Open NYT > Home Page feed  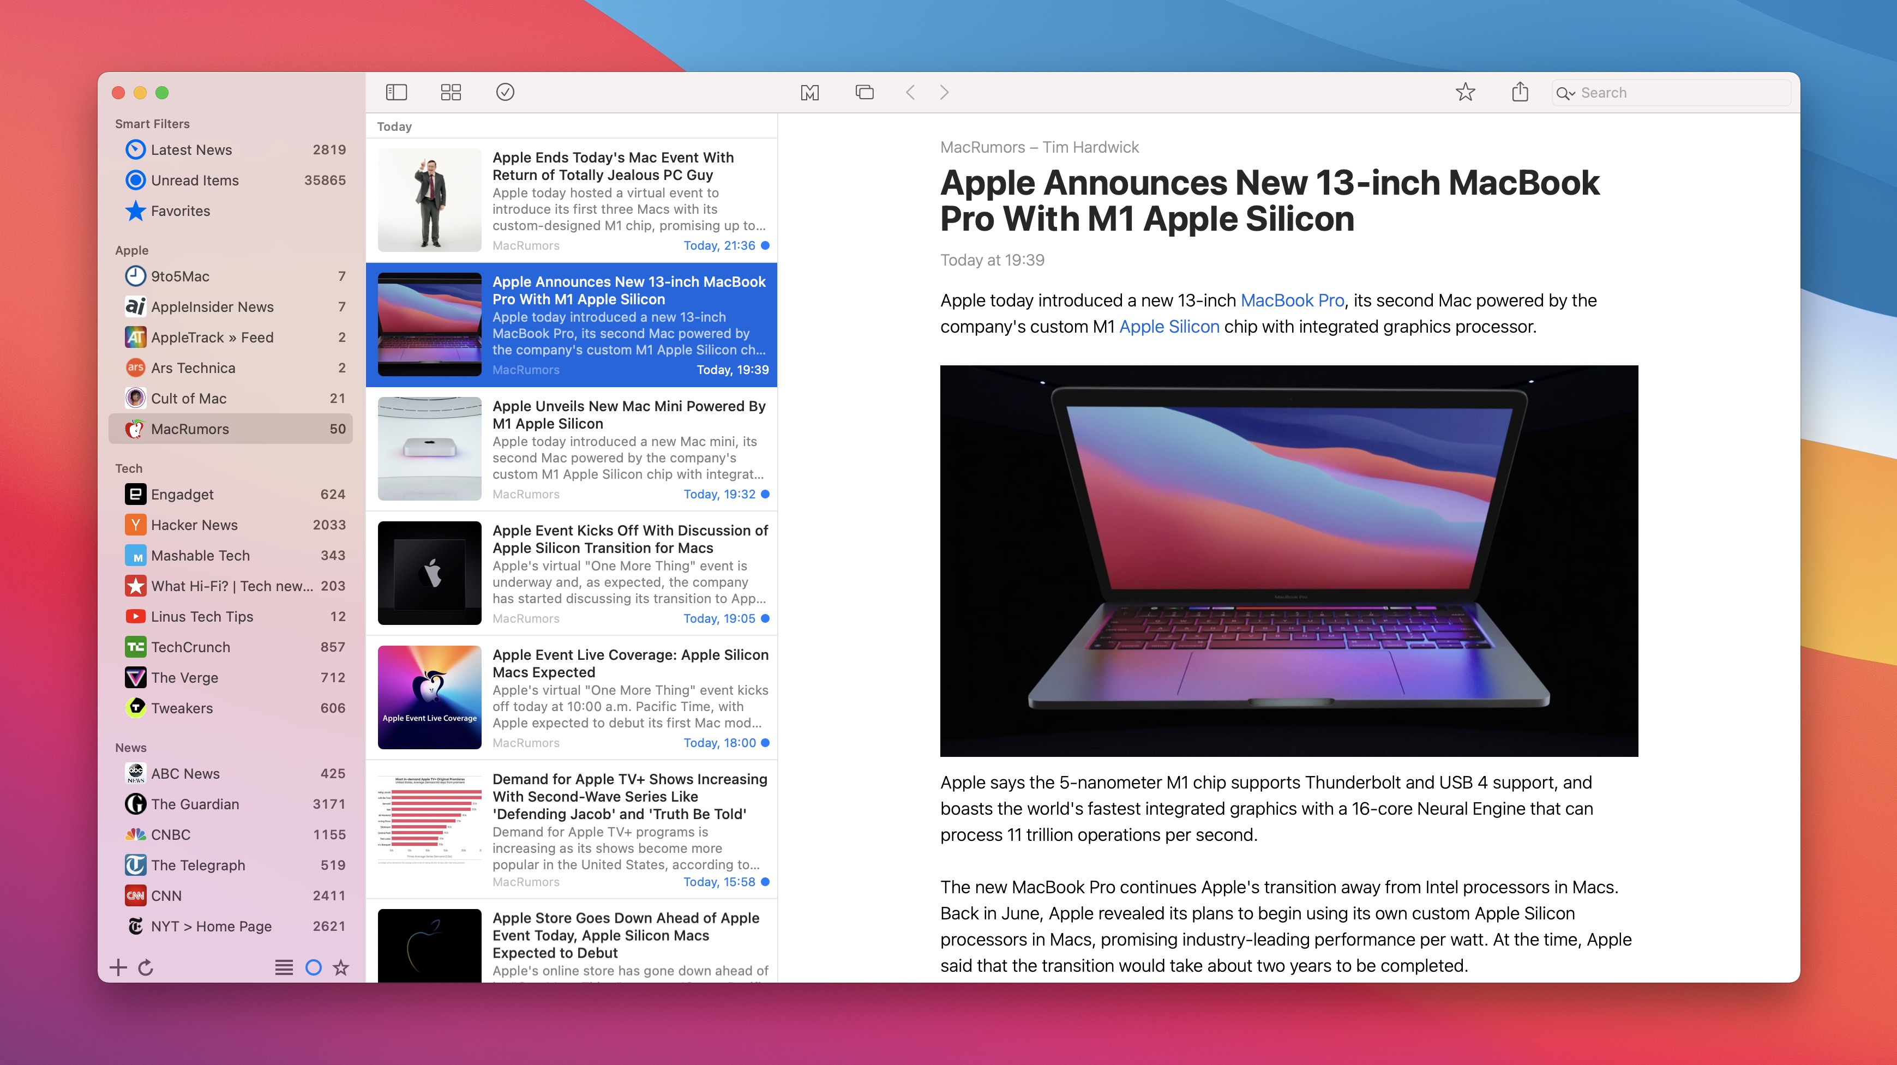click(x=231, y=926)
